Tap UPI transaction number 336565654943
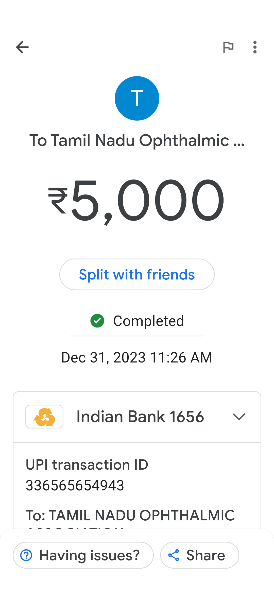The width and height of the screenshot is (274, 594). click(75, 486)
